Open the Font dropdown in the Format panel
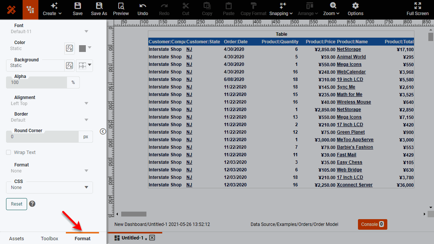Image resolution: width=434 pixels, height=244 pixels. (x=87, y=32)
